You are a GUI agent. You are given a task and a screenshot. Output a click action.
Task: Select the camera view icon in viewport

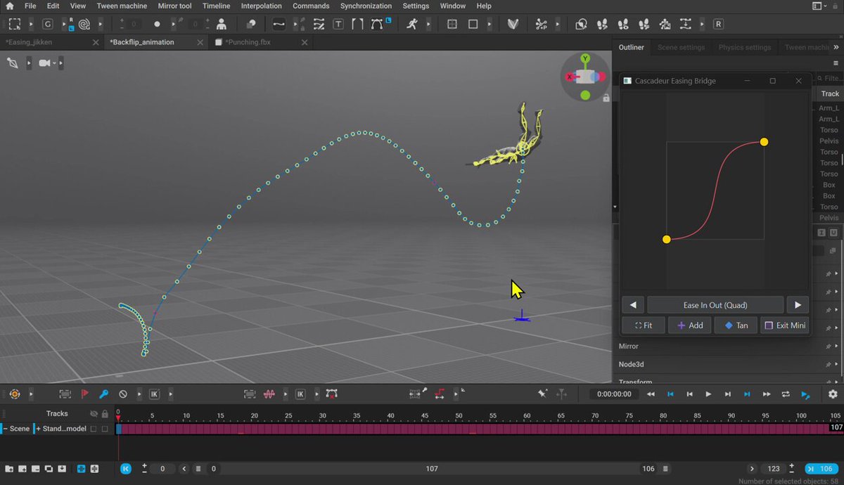[x=46, y=63]
